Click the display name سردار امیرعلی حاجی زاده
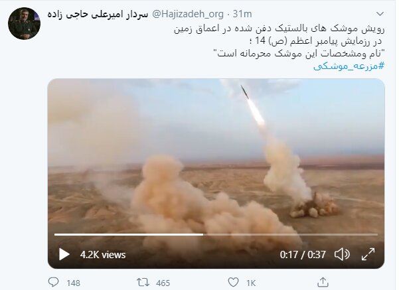 point(98,14)
